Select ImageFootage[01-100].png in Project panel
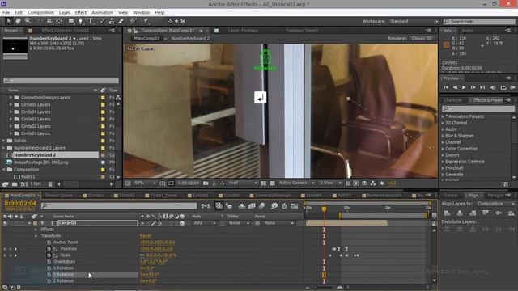The height and width of the screenshot is (291, 518). (40, 162)
